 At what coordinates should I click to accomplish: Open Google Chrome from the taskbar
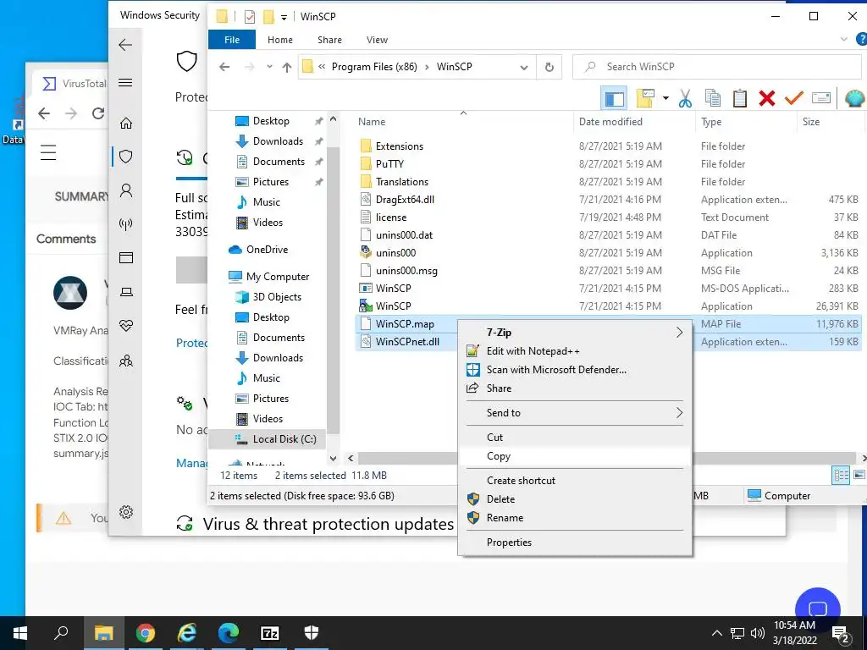(x=146, y=633)
